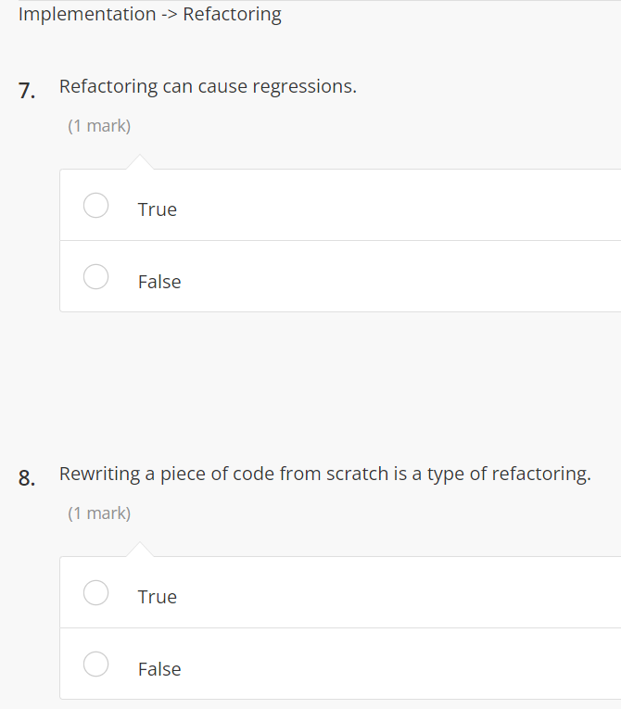Viewport: 621px width, 709px height.
Task: Select False radio button for question 7
Action: (96, 276)
